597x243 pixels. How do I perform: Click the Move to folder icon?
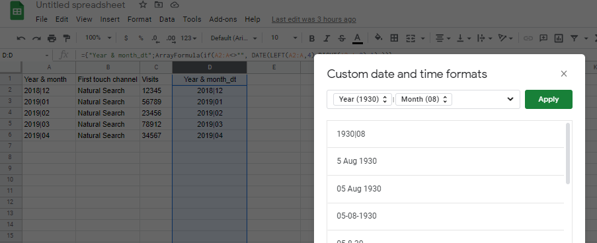(x=159, y=5)
